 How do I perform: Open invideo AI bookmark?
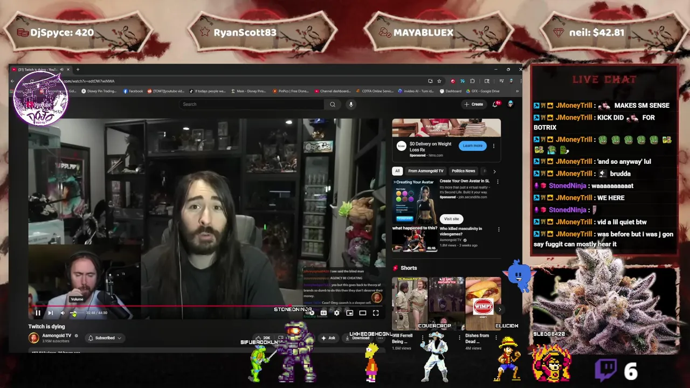[416, 91]
